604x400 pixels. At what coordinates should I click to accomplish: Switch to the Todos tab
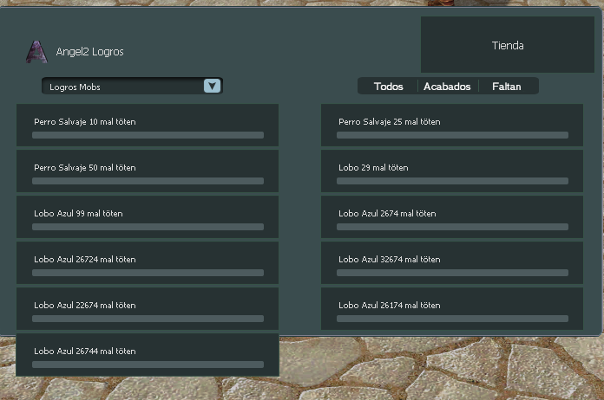click(388, 87)
